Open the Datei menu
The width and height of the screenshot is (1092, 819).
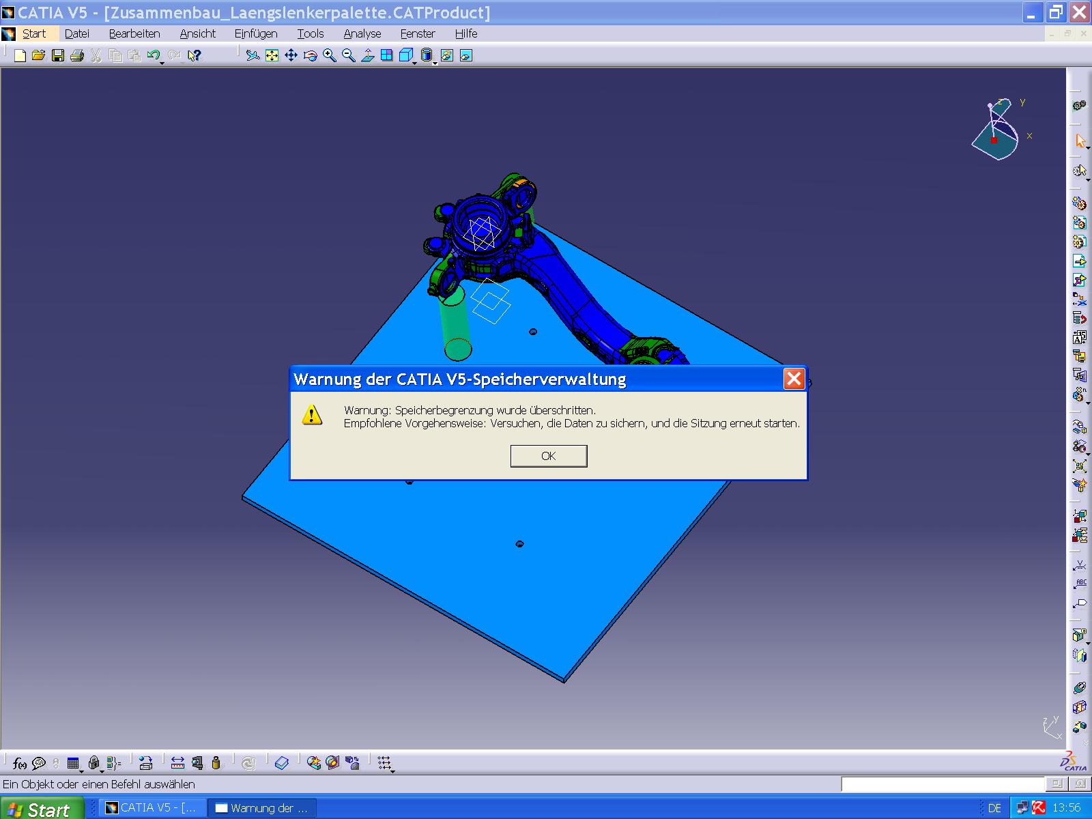point(77,33)
